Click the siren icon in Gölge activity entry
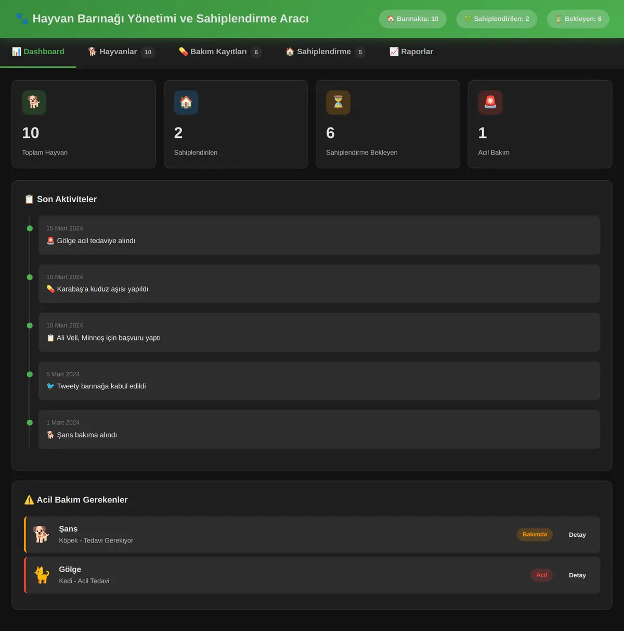The height and width of the screenshot is (631, 624). (x=50, y=241)
